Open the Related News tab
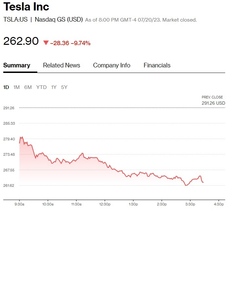Viewport: 237px width, 281px height. pyautogui.click(x=62, y=65)
